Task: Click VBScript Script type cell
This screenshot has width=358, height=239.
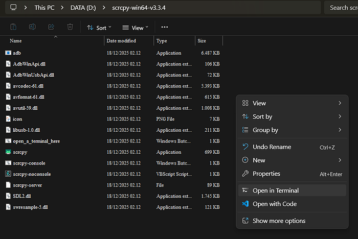Action: click(174, 174)
